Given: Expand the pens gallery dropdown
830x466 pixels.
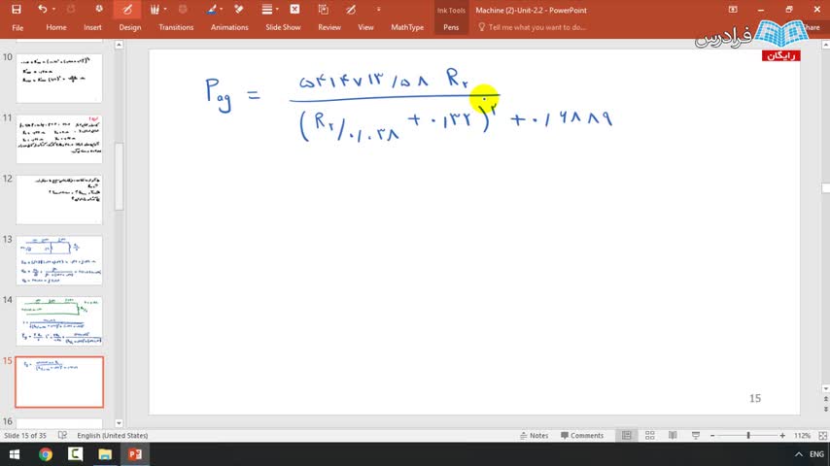Looking at the screenshot, I should pos(165,9).
